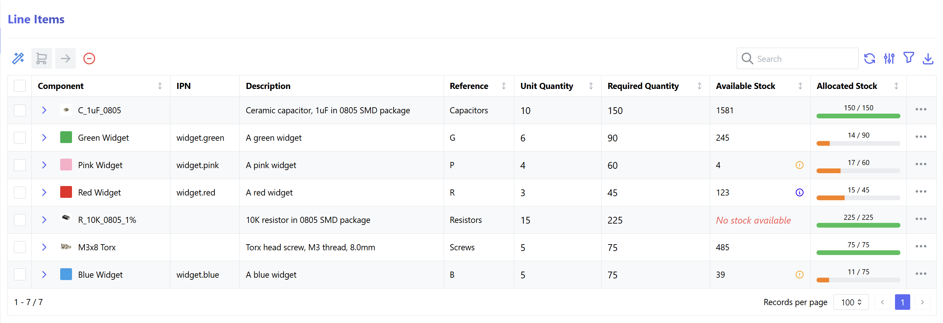The height and width of the screenshot is (323, 943).
Task: Toggle the select-all header checkbox
Action: (x=20, y=86)
